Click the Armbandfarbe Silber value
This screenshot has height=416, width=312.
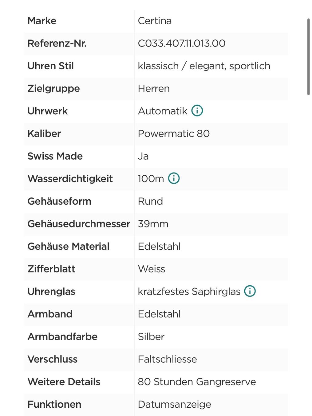coord(151,336)
